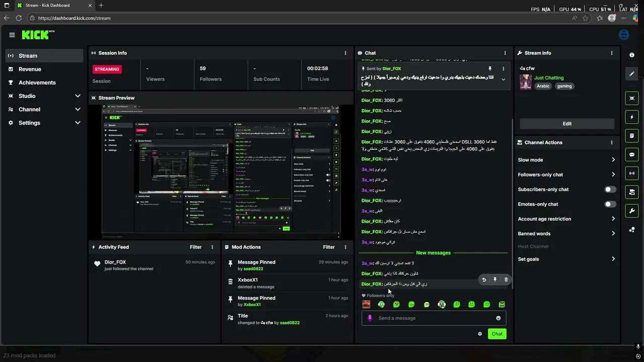This screenshot has height=362, width=644.
Task: Expand the Settings sidebar section
Action: point(77,123)
